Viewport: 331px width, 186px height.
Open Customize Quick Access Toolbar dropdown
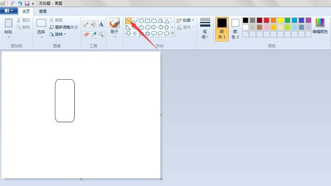pos(33,4)
